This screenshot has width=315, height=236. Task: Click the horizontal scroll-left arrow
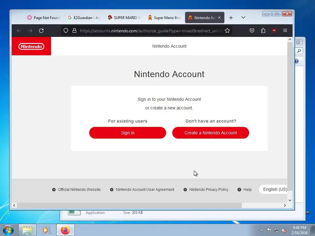14,205
